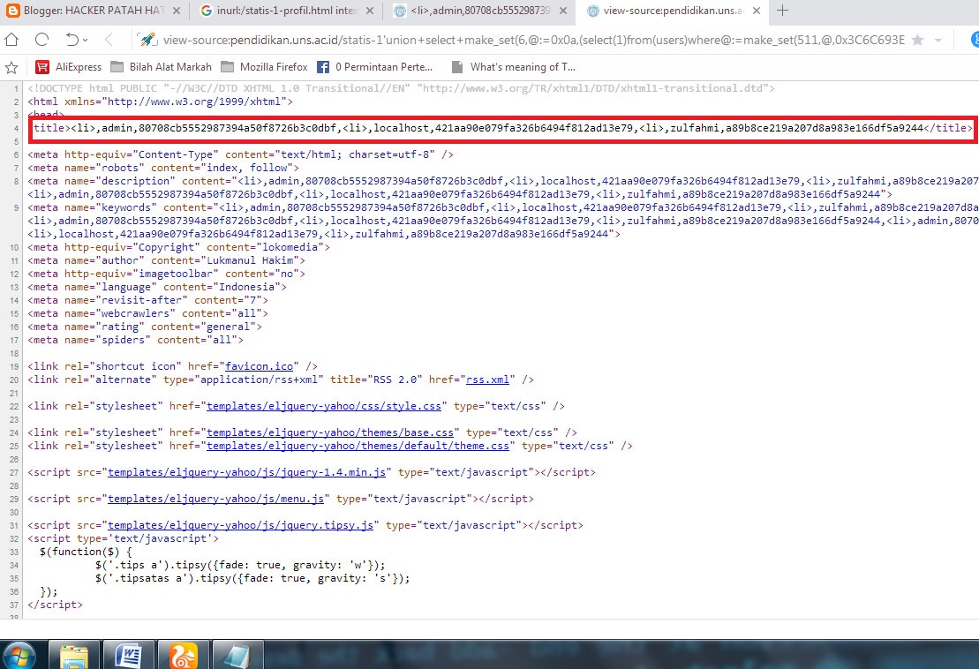Click the .tipsatas tipsy gravity 's' line
Screen dimensions: 979x669
252,578
